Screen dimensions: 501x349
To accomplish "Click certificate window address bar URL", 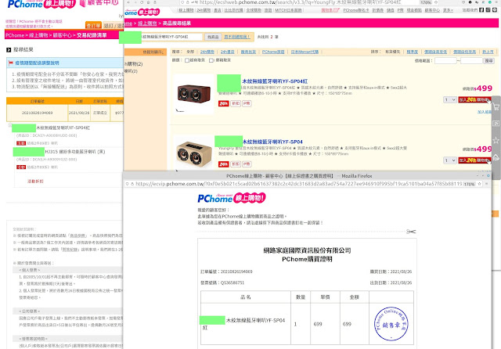I will 298,184.
